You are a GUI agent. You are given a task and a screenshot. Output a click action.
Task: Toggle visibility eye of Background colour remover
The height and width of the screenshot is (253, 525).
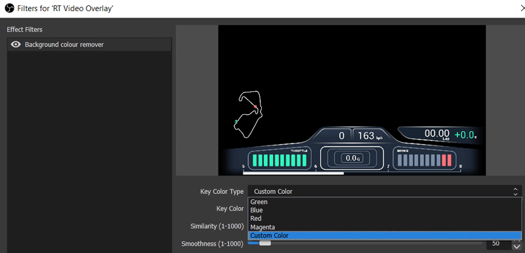pos(16,45)
